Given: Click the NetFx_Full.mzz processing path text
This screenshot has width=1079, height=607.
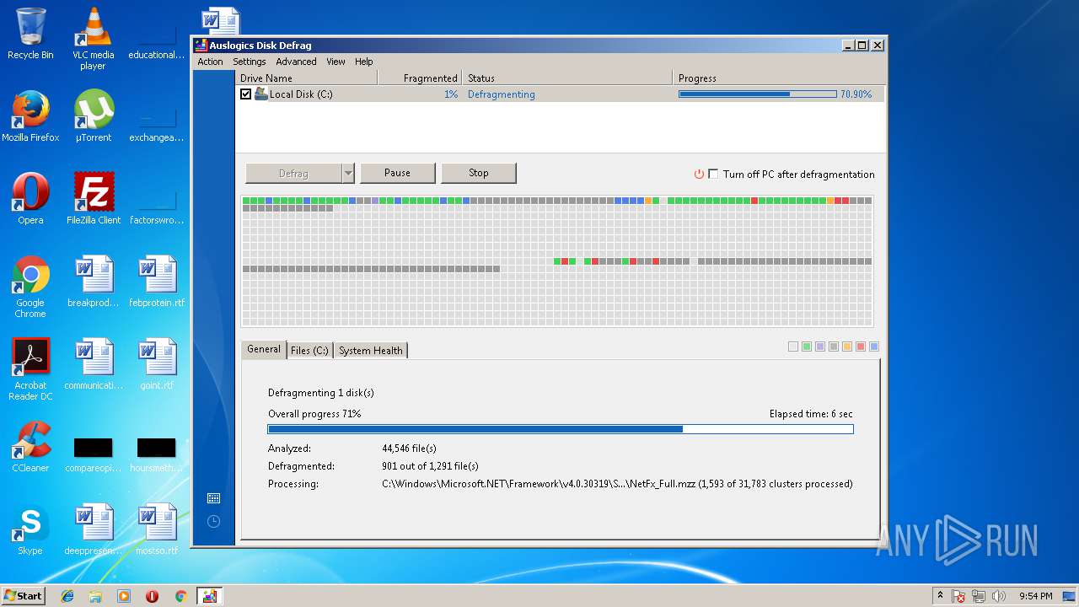Looking at the screenshot, I should coord(617,484).
